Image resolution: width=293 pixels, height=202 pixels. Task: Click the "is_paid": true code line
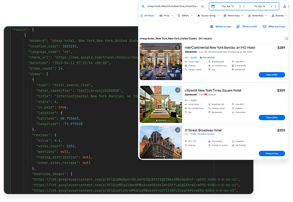click(x=52, y=108)
